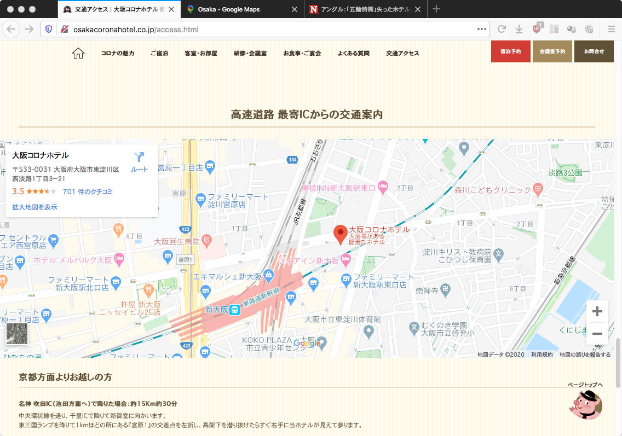Screen dimensions: 622x436
Task: Click the 大阪コロナホテル info card title
Action: click(40, 155)
